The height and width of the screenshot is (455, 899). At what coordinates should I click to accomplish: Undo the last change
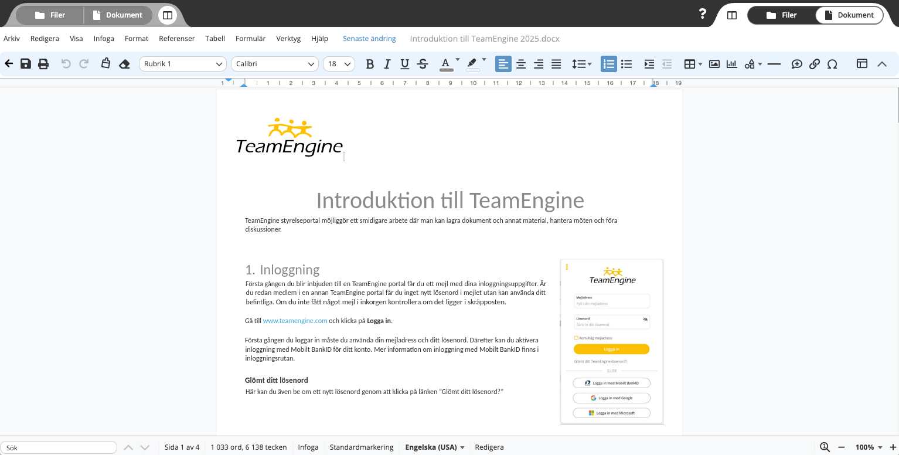point(66,64)
